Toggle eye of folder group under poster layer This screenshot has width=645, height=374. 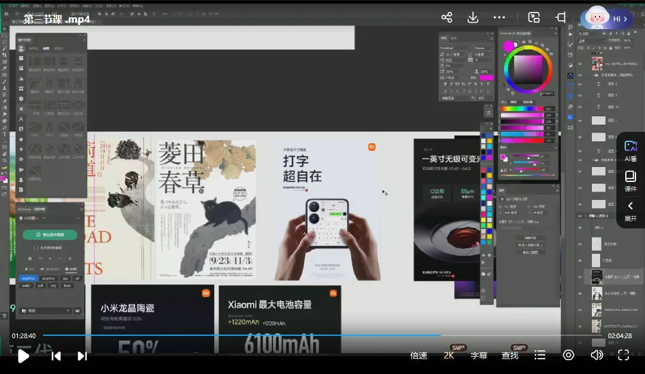580,75
